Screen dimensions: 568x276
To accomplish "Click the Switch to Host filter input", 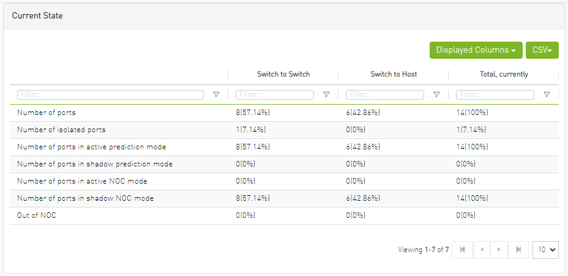I will (385, 95).
